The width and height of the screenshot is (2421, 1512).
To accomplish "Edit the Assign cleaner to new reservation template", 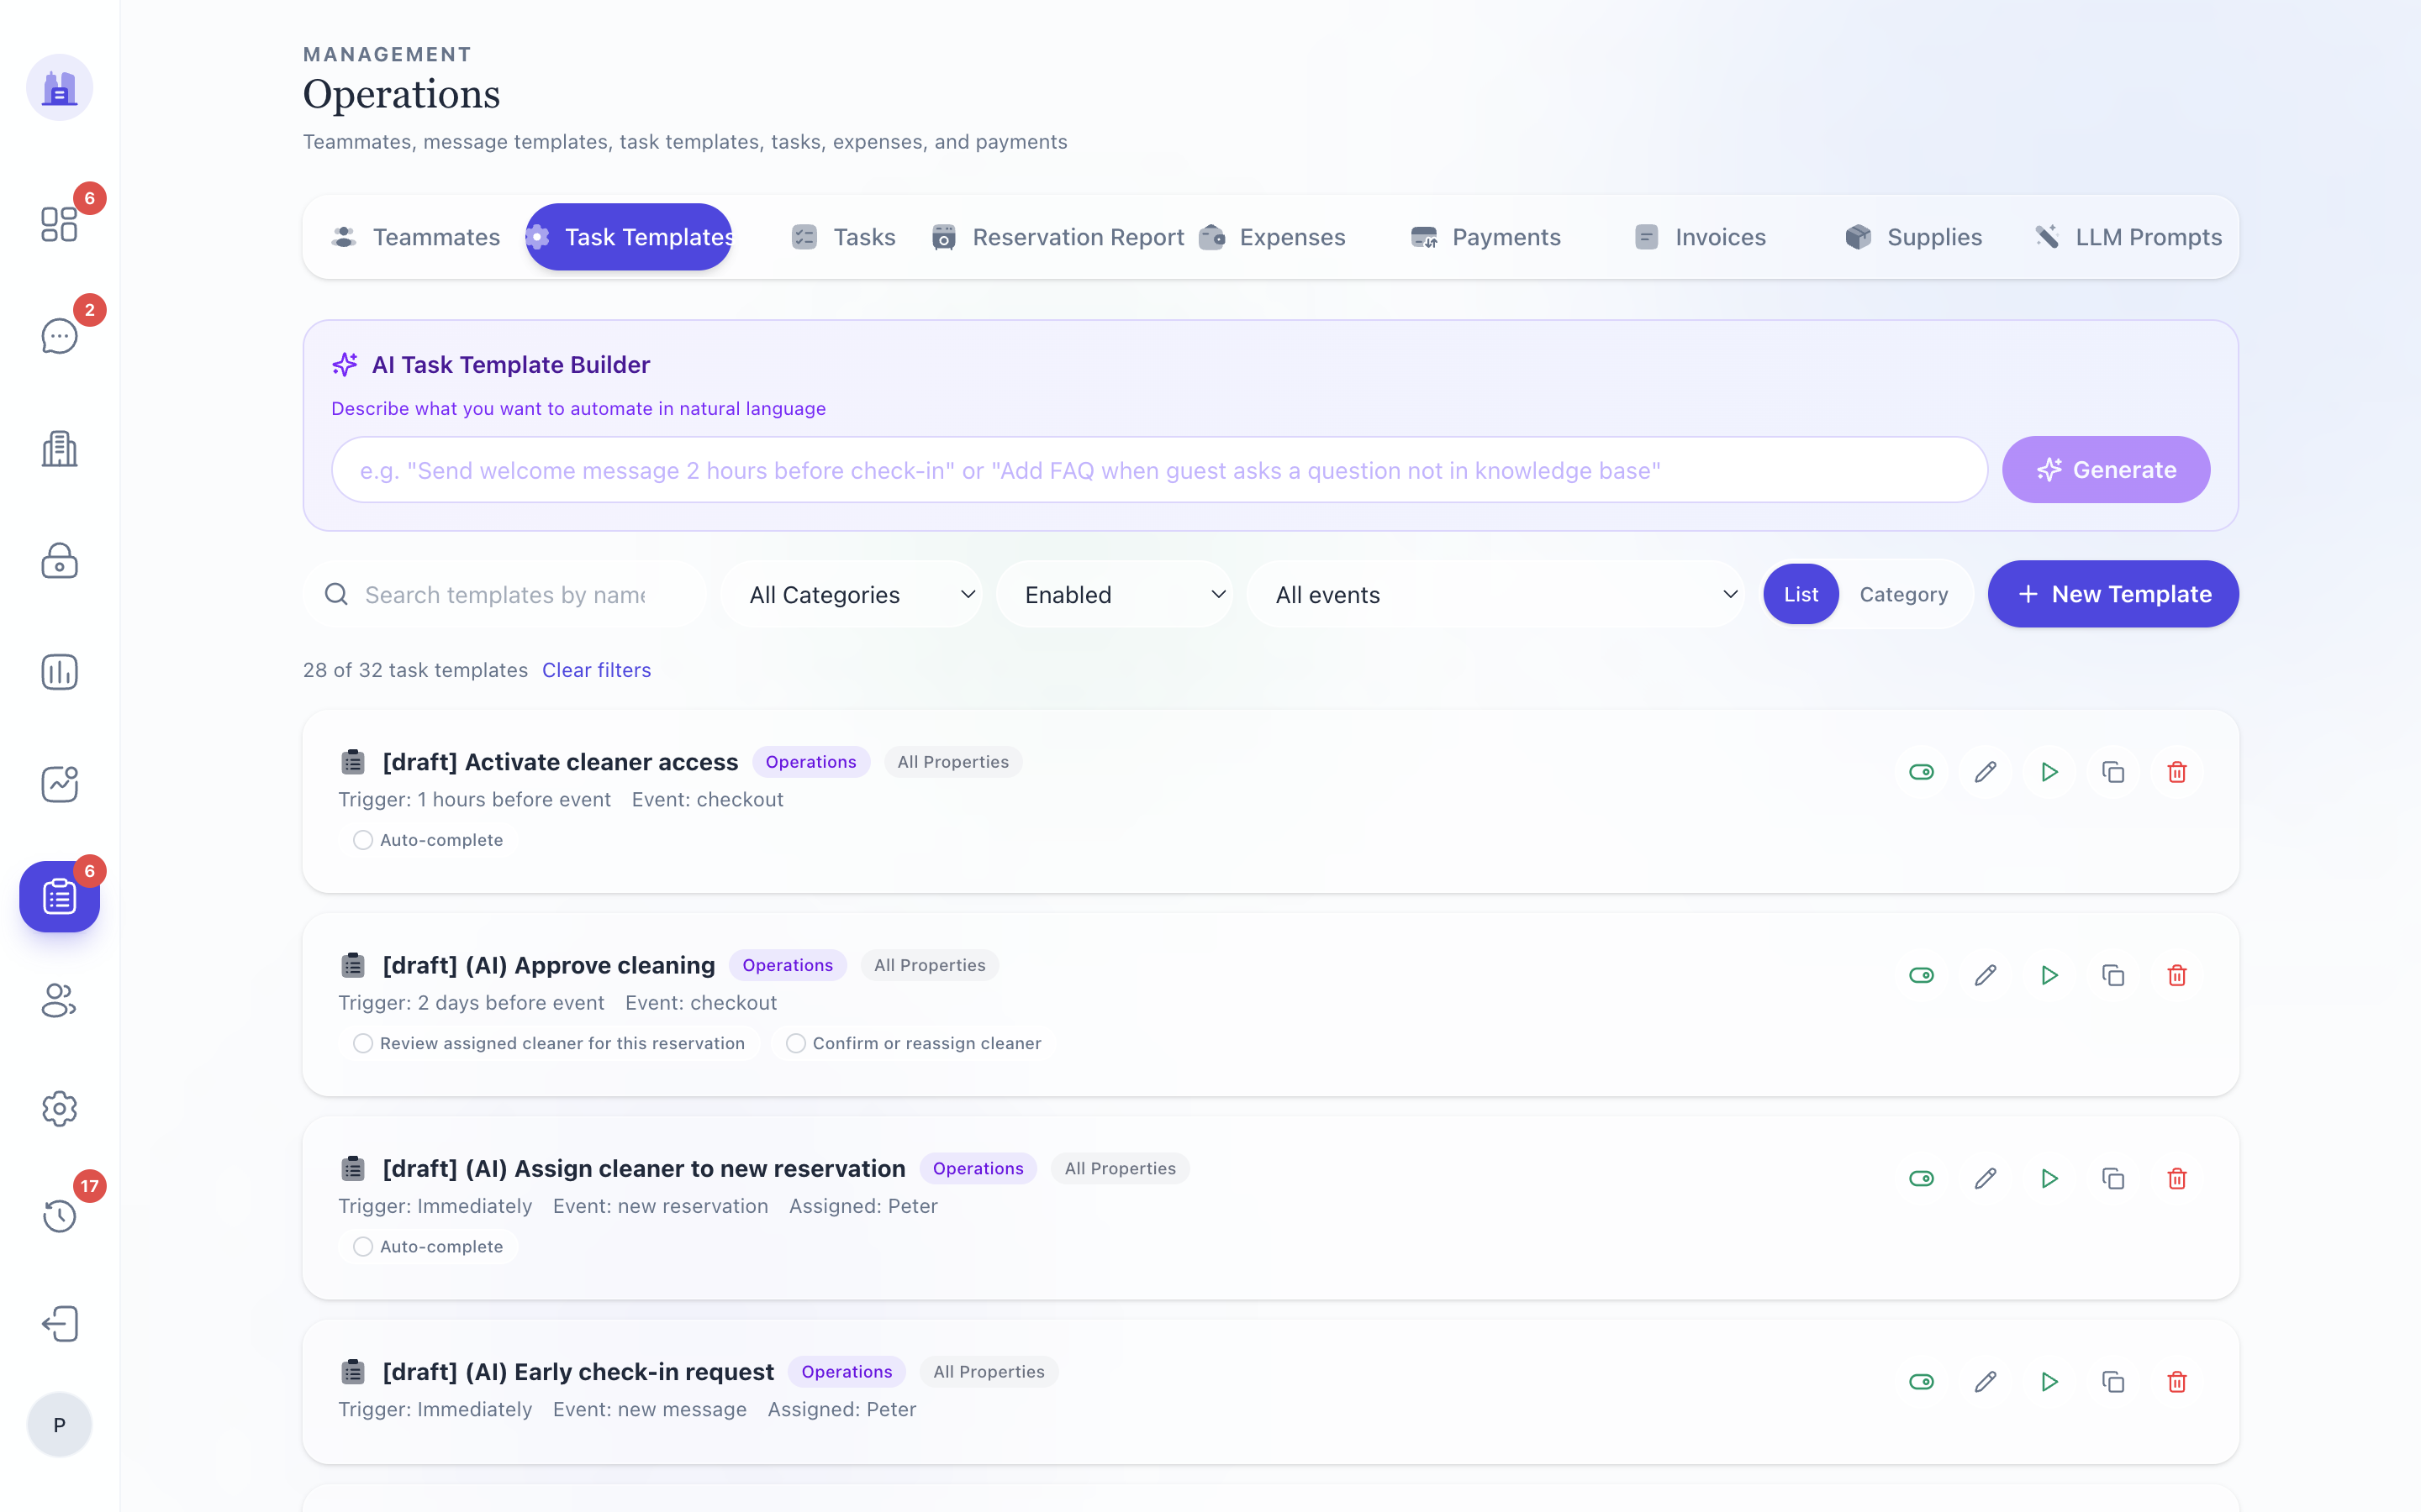I will 1985,1178.
